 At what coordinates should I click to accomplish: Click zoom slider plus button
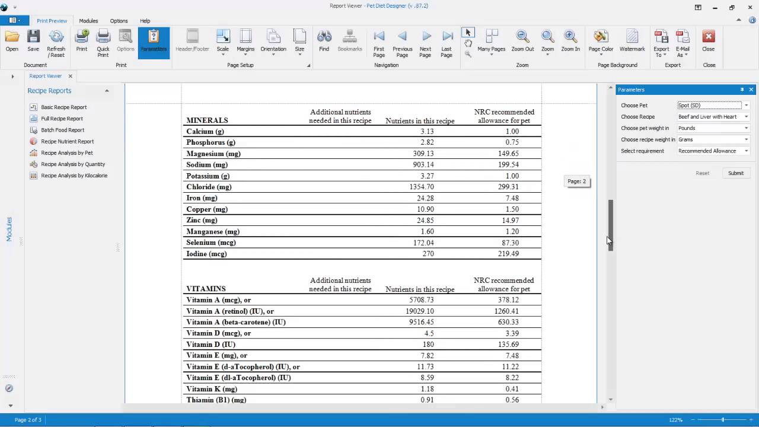750,420
